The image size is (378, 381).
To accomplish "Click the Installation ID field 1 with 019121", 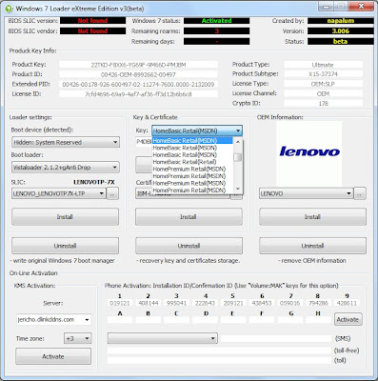I will [x=120, y=303].
